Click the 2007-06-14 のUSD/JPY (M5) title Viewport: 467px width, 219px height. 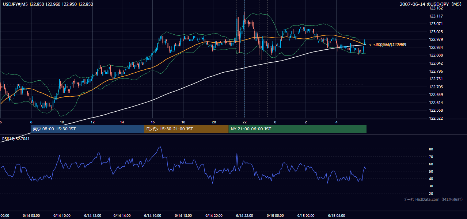click(x=431, y=4)
